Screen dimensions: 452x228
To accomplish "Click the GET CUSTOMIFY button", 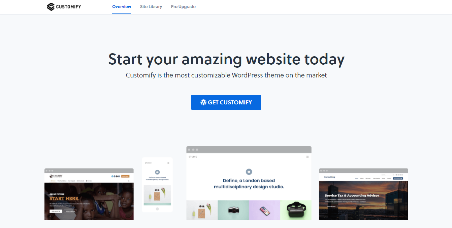I will pos(226,102).
